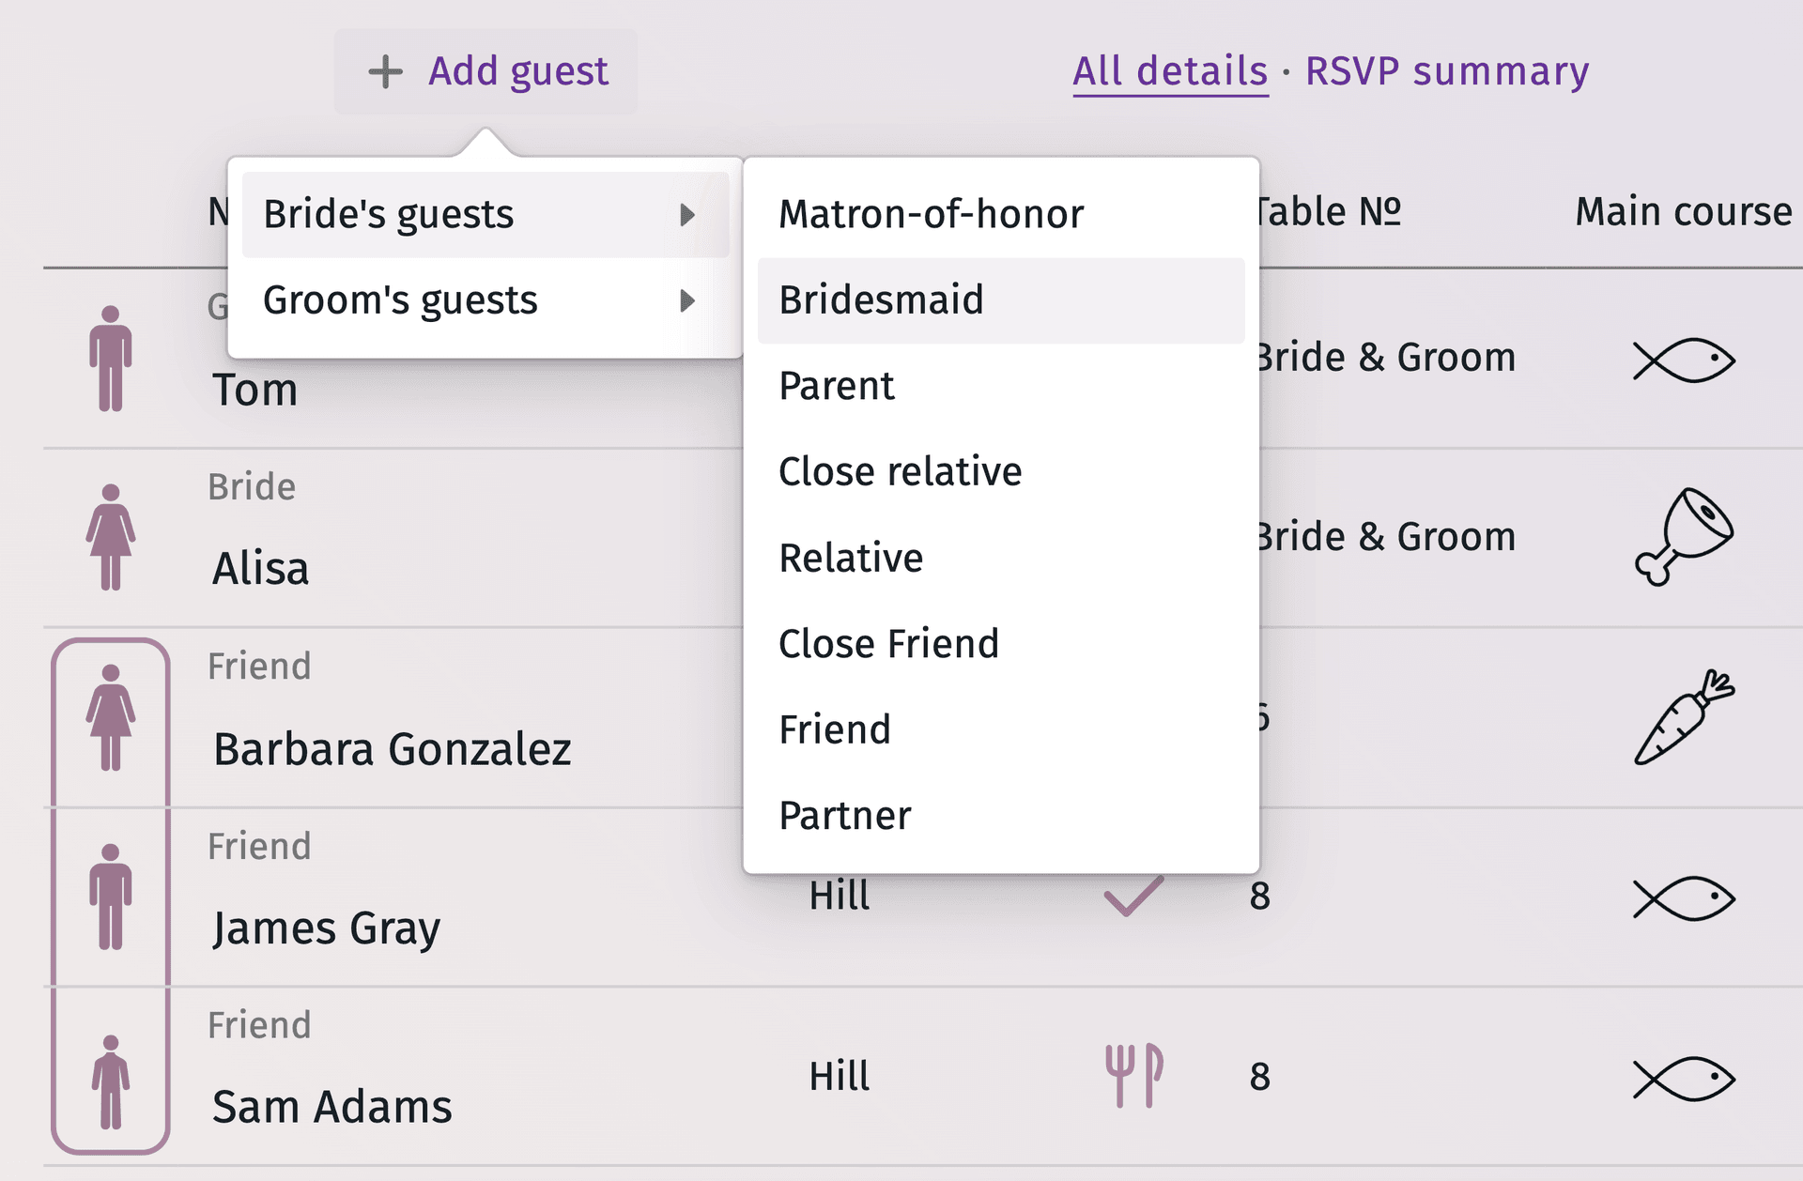The width and height of the screenshot is (1803, 1181).
Task: Click the fish icon in James Gray's row
Action: coord(1686,897)
